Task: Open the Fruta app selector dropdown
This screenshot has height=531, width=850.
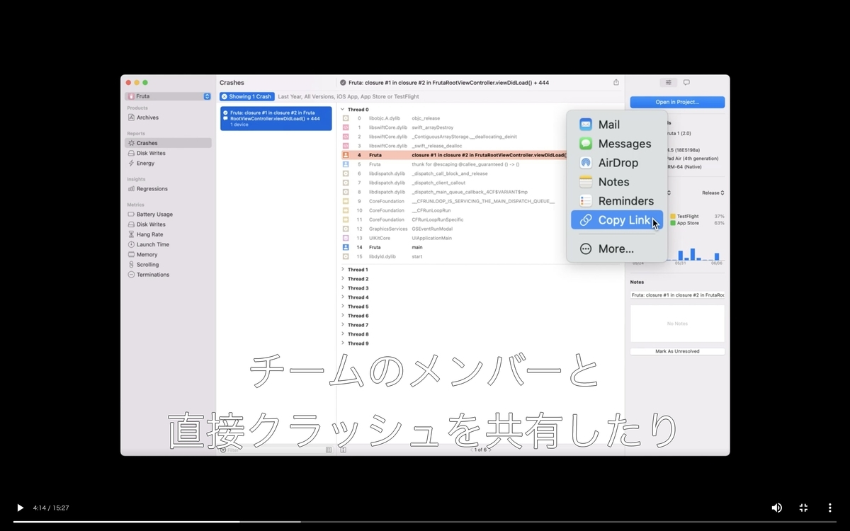Action: [168, 96]
